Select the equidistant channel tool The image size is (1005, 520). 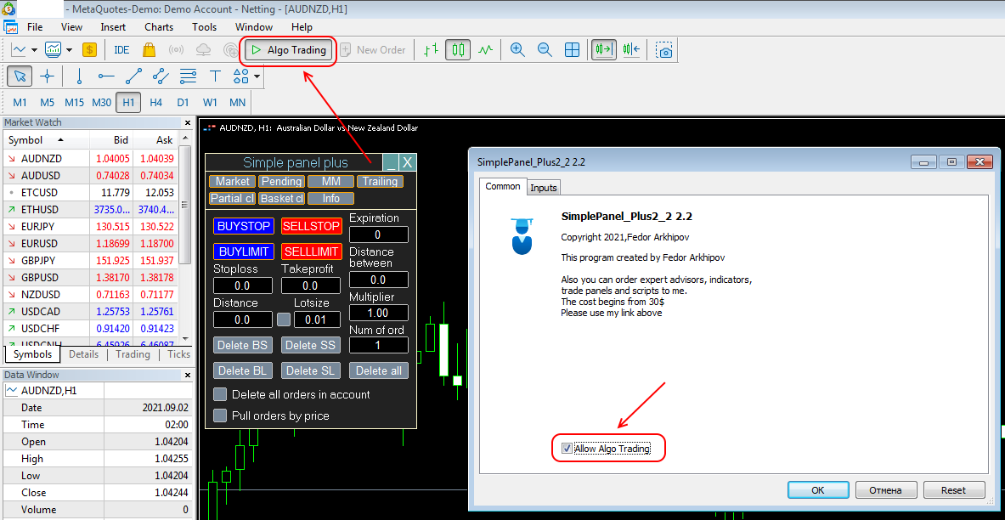pyautogui.click(x=161, y=76)
